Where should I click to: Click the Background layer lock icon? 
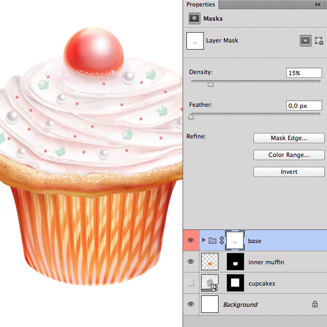tap(315, 304)
